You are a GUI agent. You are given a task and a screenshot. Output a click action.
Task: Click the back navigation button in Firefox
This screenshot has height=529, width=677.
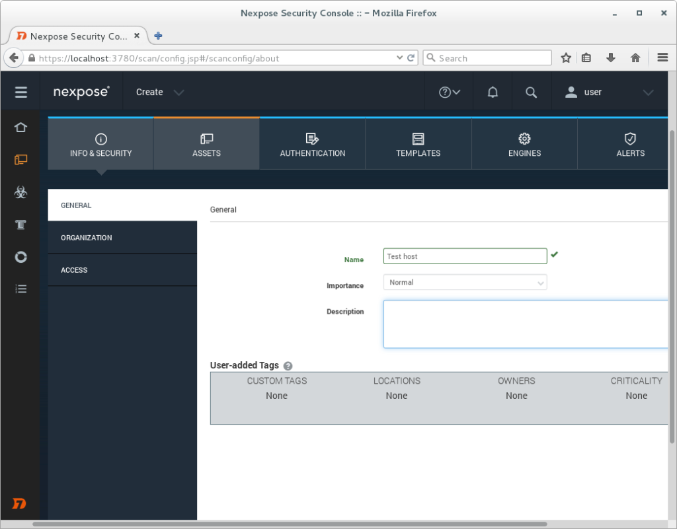pyautogui.click(x=13, y=57)
